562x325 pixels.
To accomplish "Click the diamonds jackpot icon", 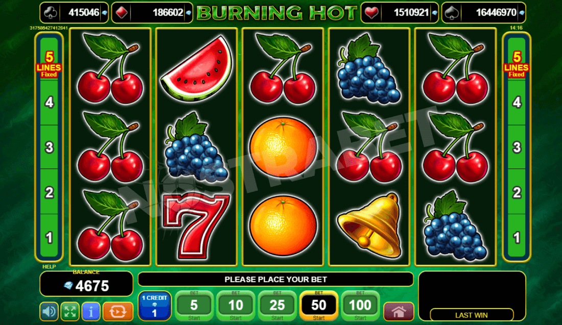I will click(122, 13).
